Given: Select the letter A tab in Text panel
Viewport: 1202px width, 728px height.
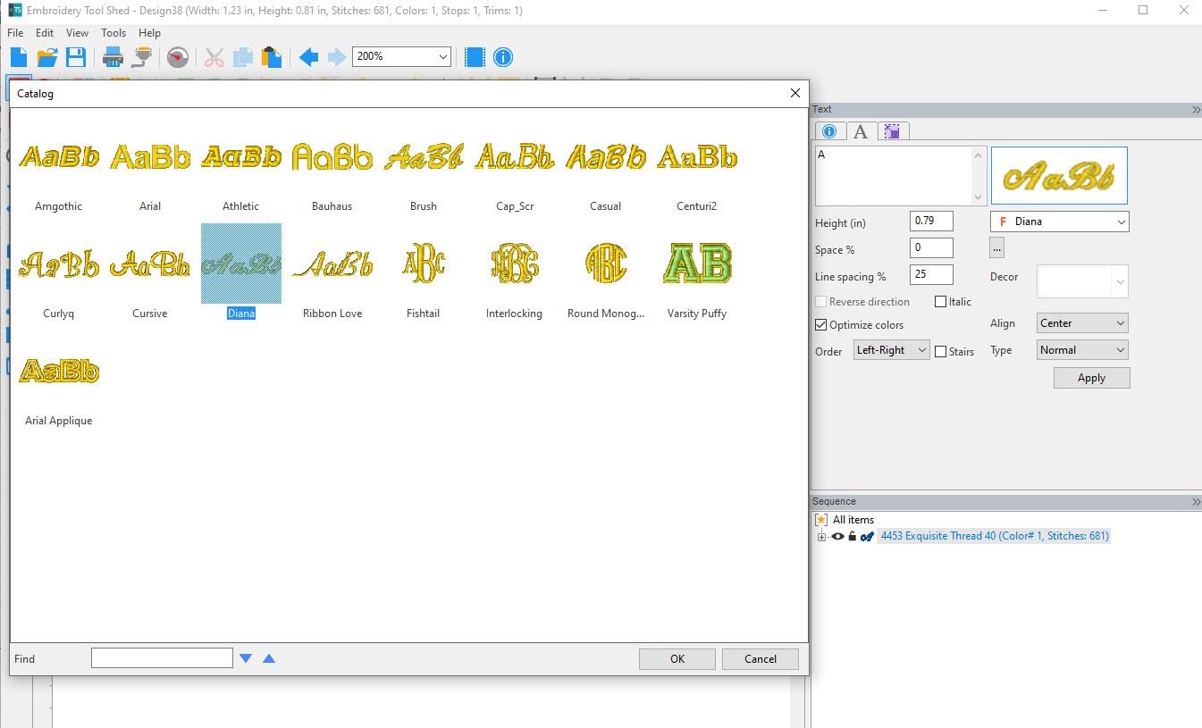Looking at the screenshot, I should tap(861, 130).
